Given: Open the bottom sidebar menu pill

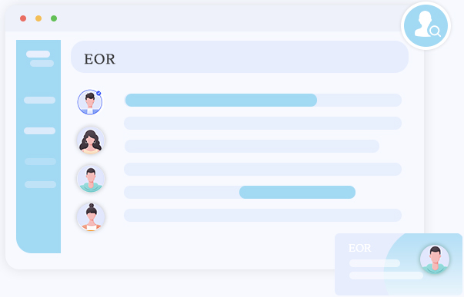Looking at the screenshot, I should [x=40, y=184].
